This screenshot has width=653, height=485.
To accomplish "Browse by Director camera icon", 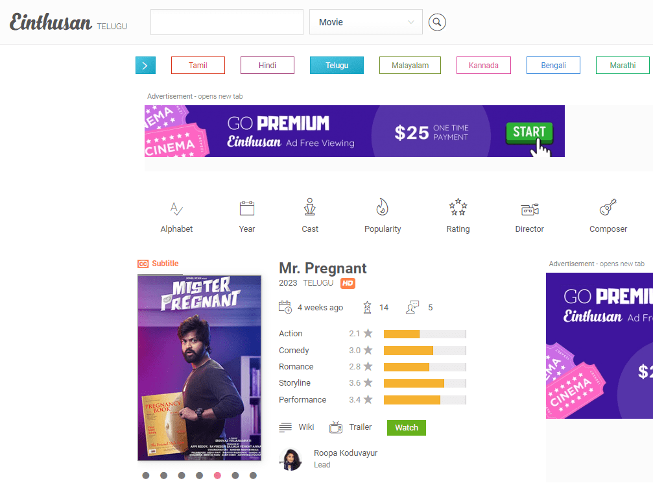I will click(530, 209).
